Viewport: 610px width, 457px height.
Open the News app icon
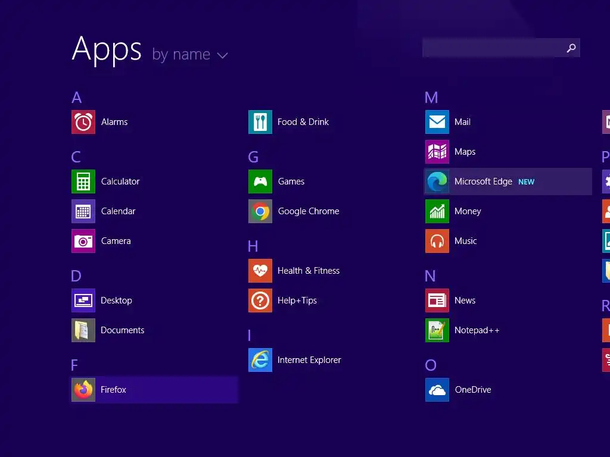[437, 301]
